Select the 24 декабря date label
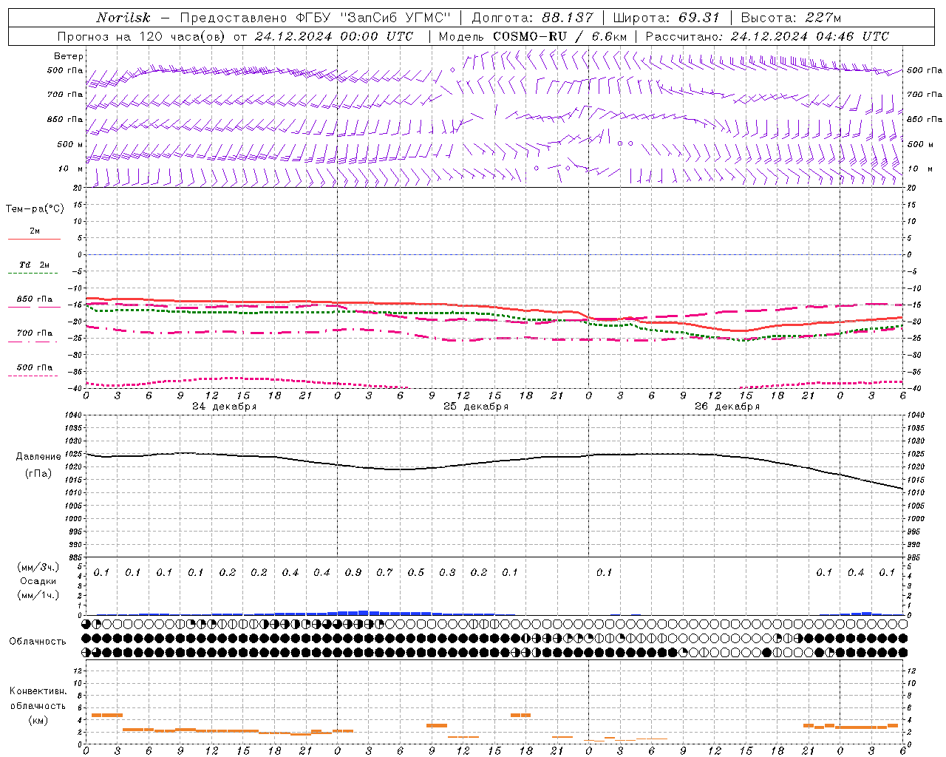 pyautogui.click(x=225, y=407)
